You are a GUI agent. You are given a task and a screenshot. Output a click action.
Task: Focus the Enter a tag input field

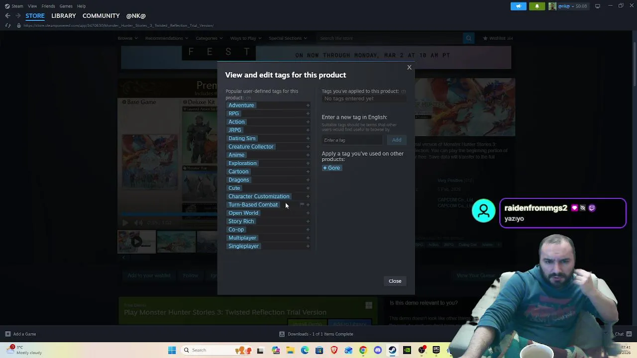(352, 140)
